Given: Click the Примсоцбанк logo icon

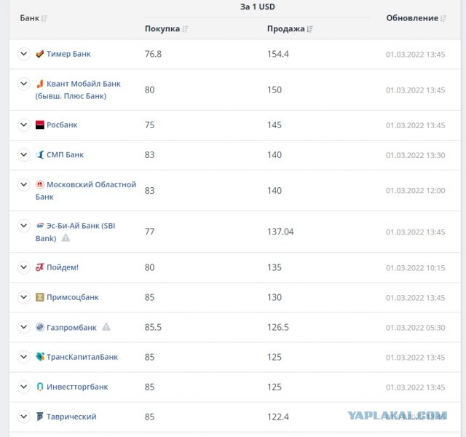Looking at the screenshot, I should tap(40, 297).
